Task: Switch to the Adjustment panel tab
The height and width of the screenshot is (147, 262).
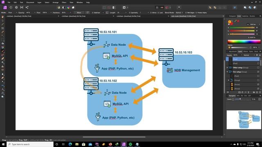Action: coord(233,51)
